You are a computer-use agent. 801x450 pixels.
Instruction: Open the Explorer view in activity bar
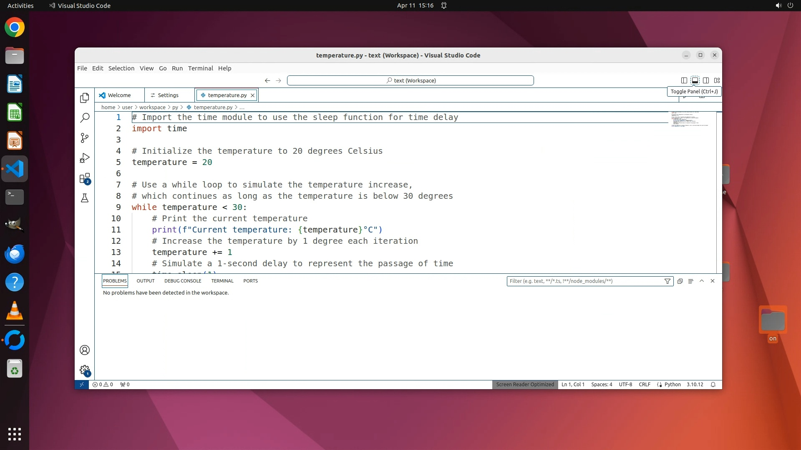[85, 97]
